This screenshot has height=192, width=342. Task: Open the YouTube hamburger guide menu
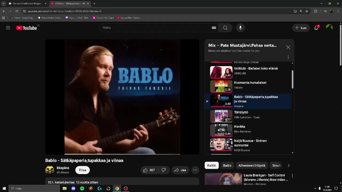[8, 28]
